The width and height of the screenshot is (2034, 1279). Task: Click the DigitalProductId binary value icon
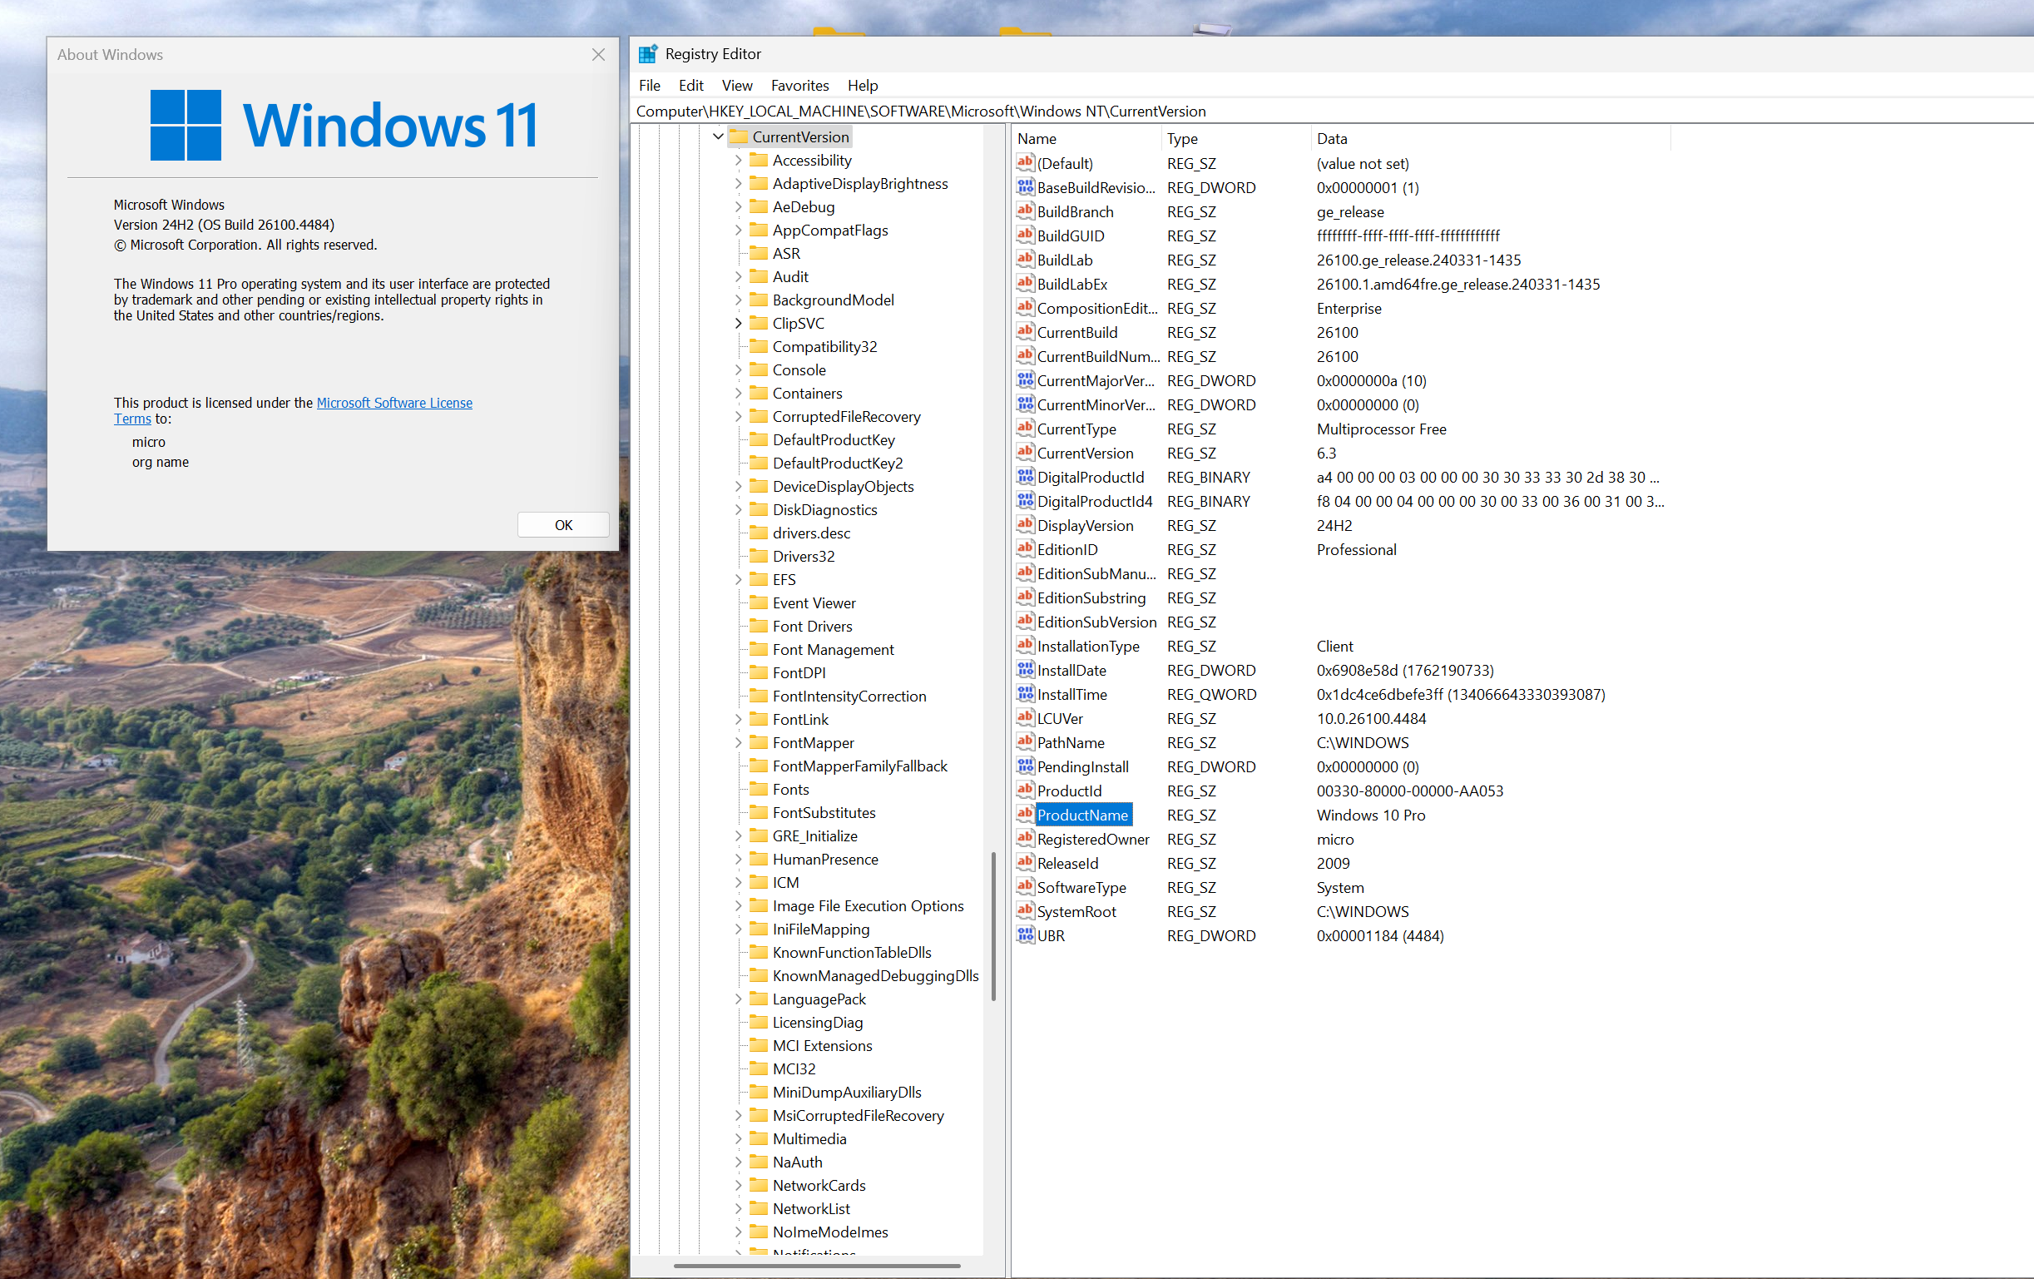(1025, 477)
